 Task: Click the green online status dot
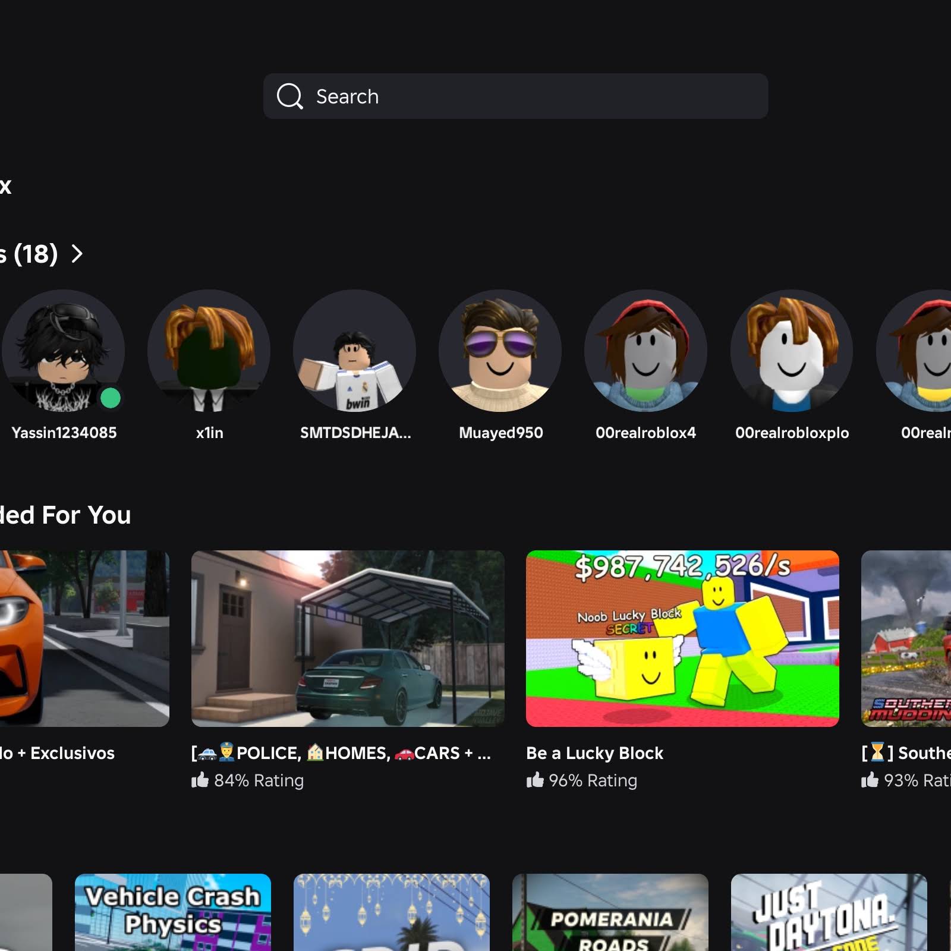tap(111, 398)
